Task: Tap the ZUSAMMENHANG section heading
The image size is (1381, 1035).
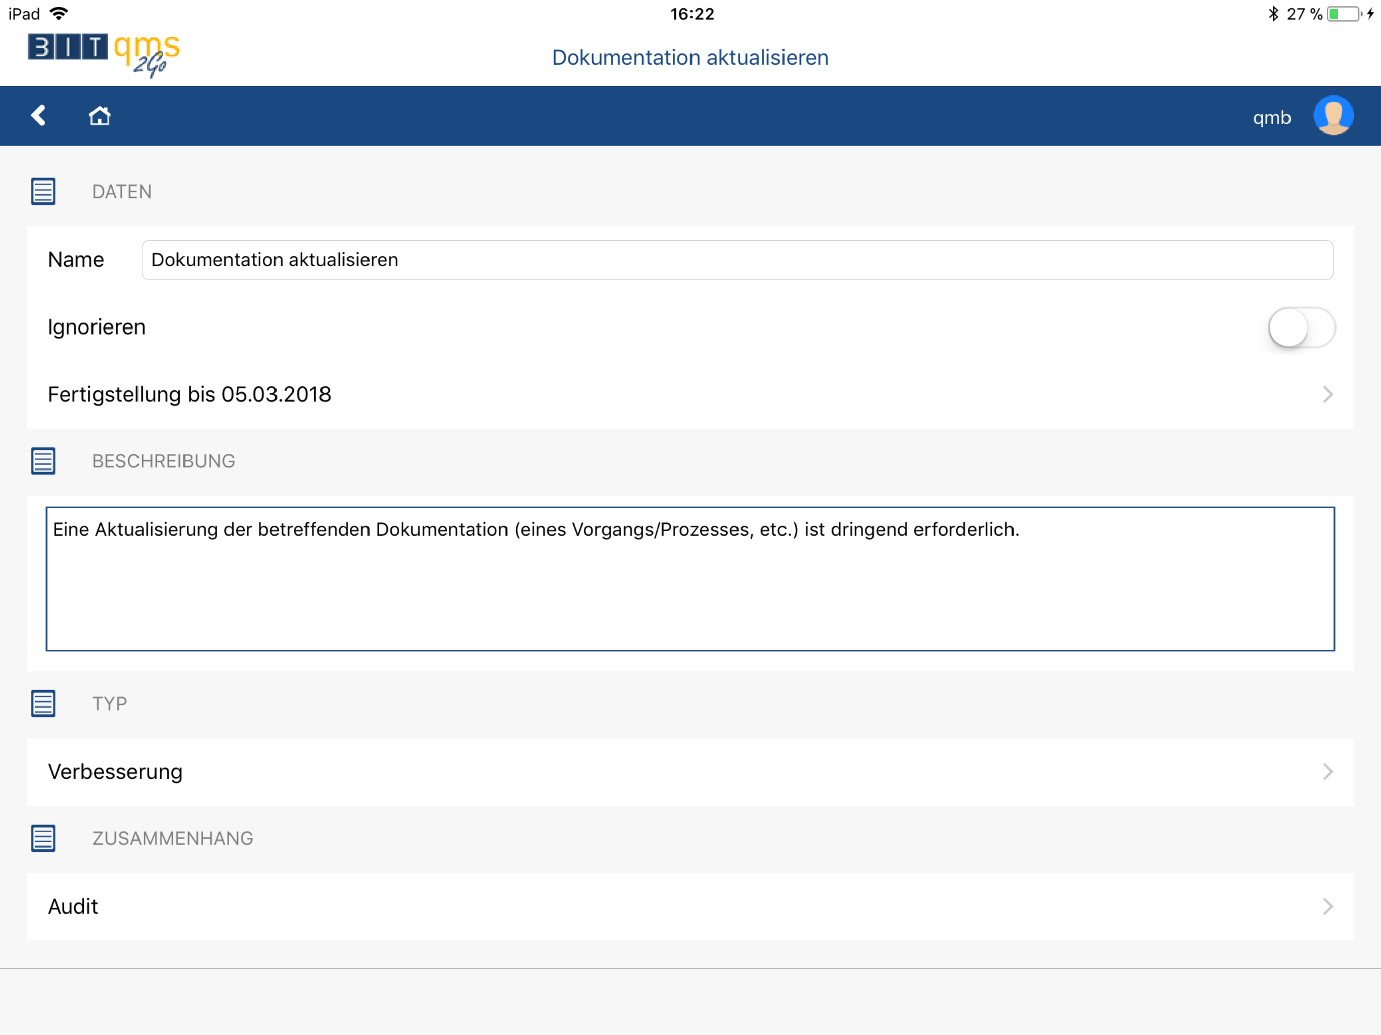Action: click(x=172, y=838)
